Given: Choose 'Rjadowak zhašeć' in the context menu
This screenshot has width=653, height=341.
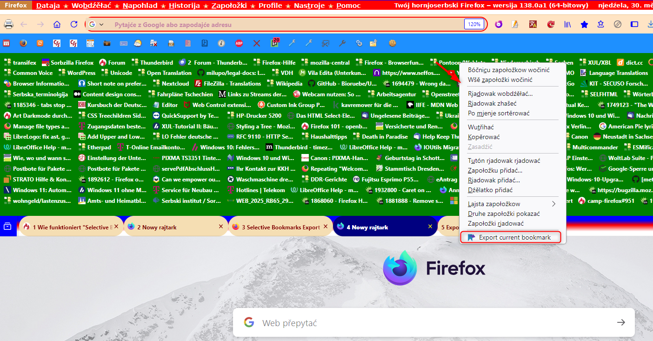Looking at the screenshot, I should pos(513,103).
